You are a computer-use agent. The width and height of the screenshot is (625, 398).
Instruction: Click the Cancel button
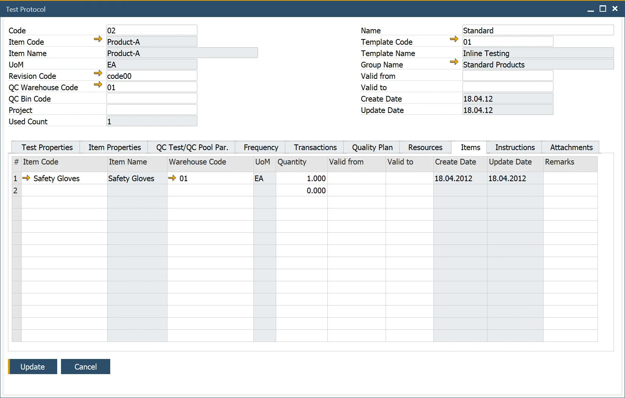point(86,367)
